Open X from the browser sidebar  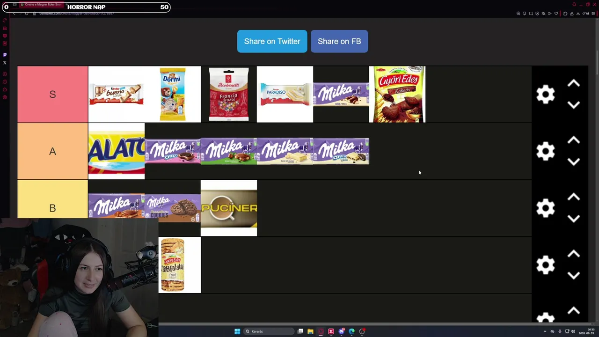(x=5, y=62)
